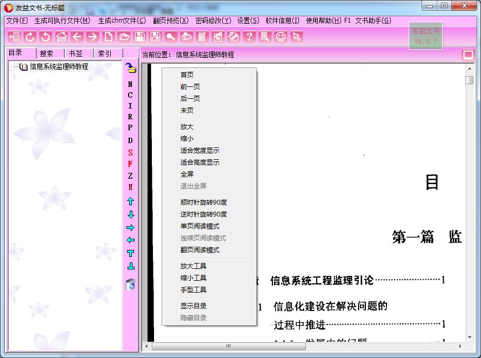The image size is (481, 358).
Task: Click the printer icon in toolbar
Action: (186, 37)
